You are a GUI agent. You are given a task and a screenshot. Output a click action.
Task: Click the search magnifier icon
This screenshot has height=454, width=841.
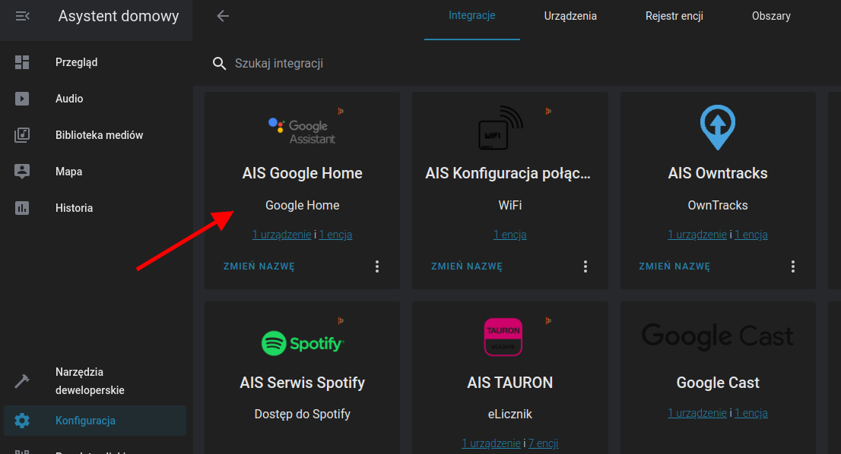219,63
